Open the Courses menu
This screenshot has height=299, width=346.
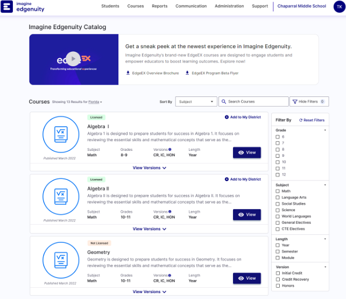(136, 6)
